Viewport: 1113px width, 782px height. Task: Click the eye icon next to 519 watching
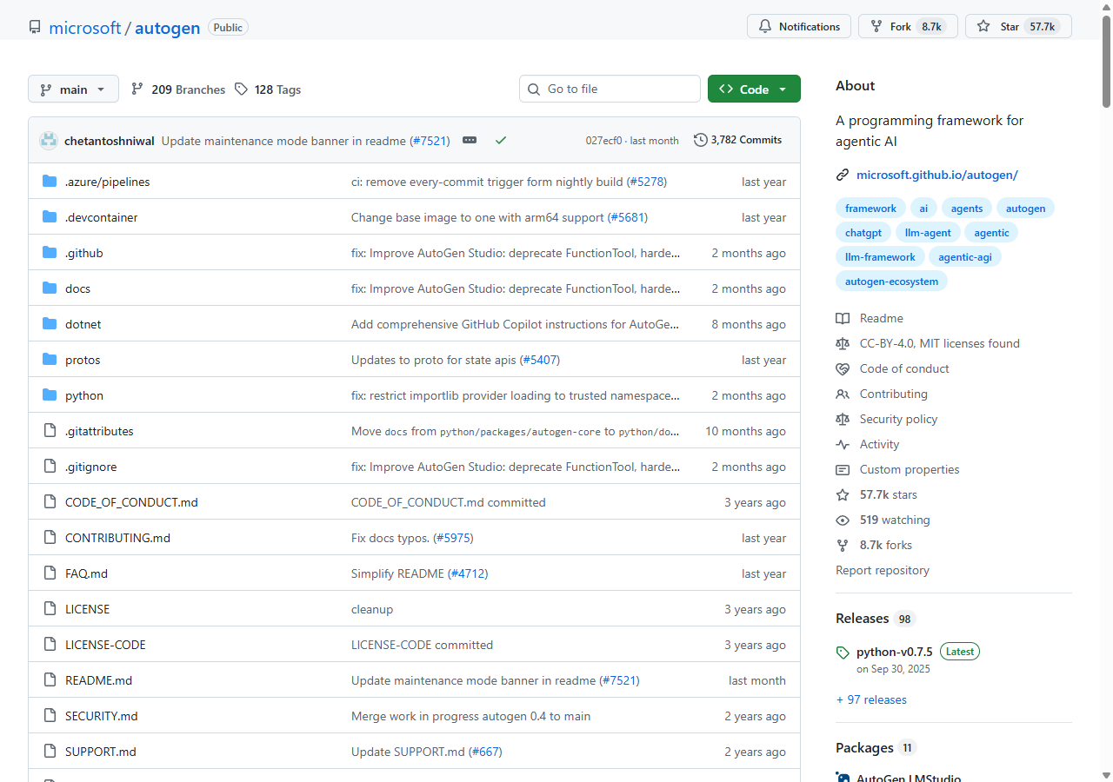coord(842,520)
